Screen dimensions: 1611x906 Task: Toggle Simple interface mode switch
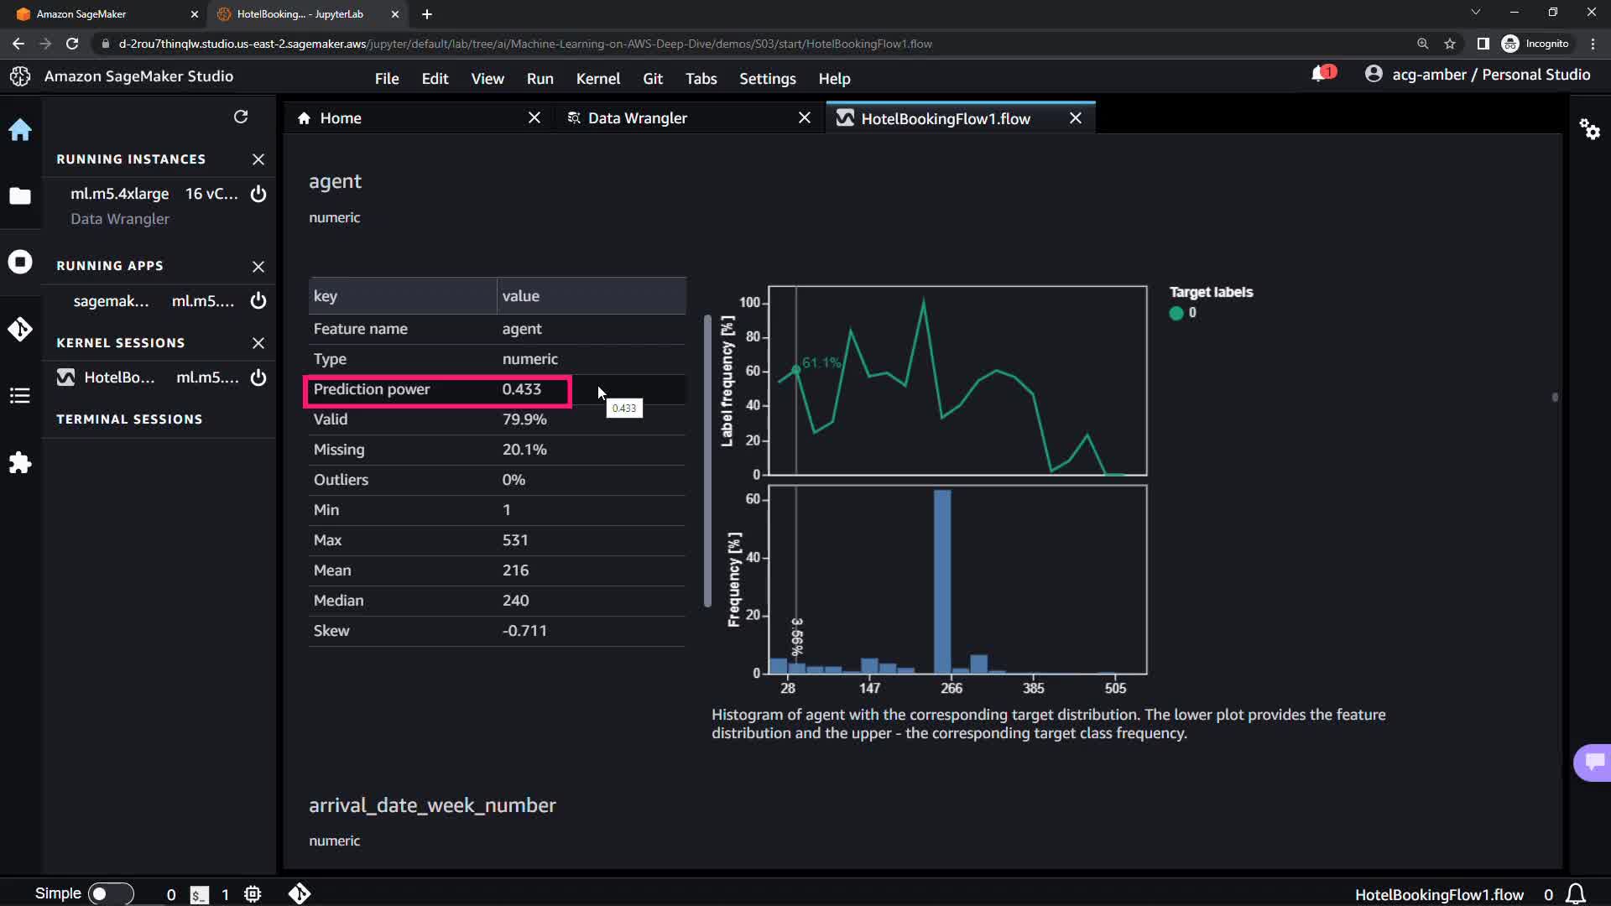[110, 893]
